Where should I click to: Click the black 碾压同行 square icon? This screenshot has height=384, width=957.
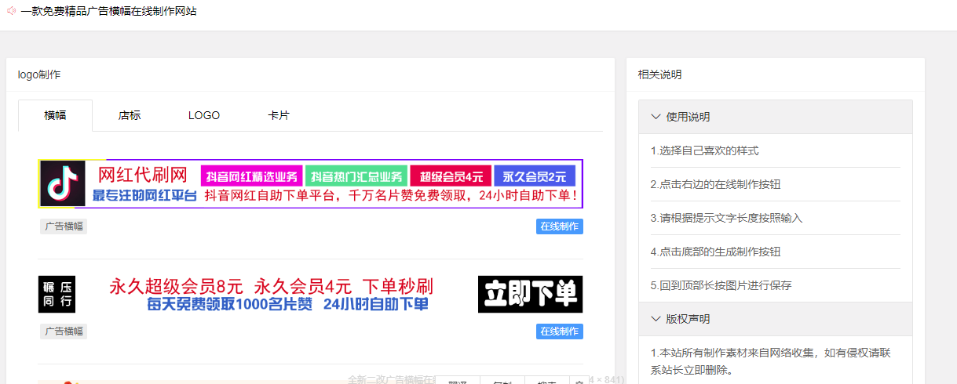coord(57,294)
